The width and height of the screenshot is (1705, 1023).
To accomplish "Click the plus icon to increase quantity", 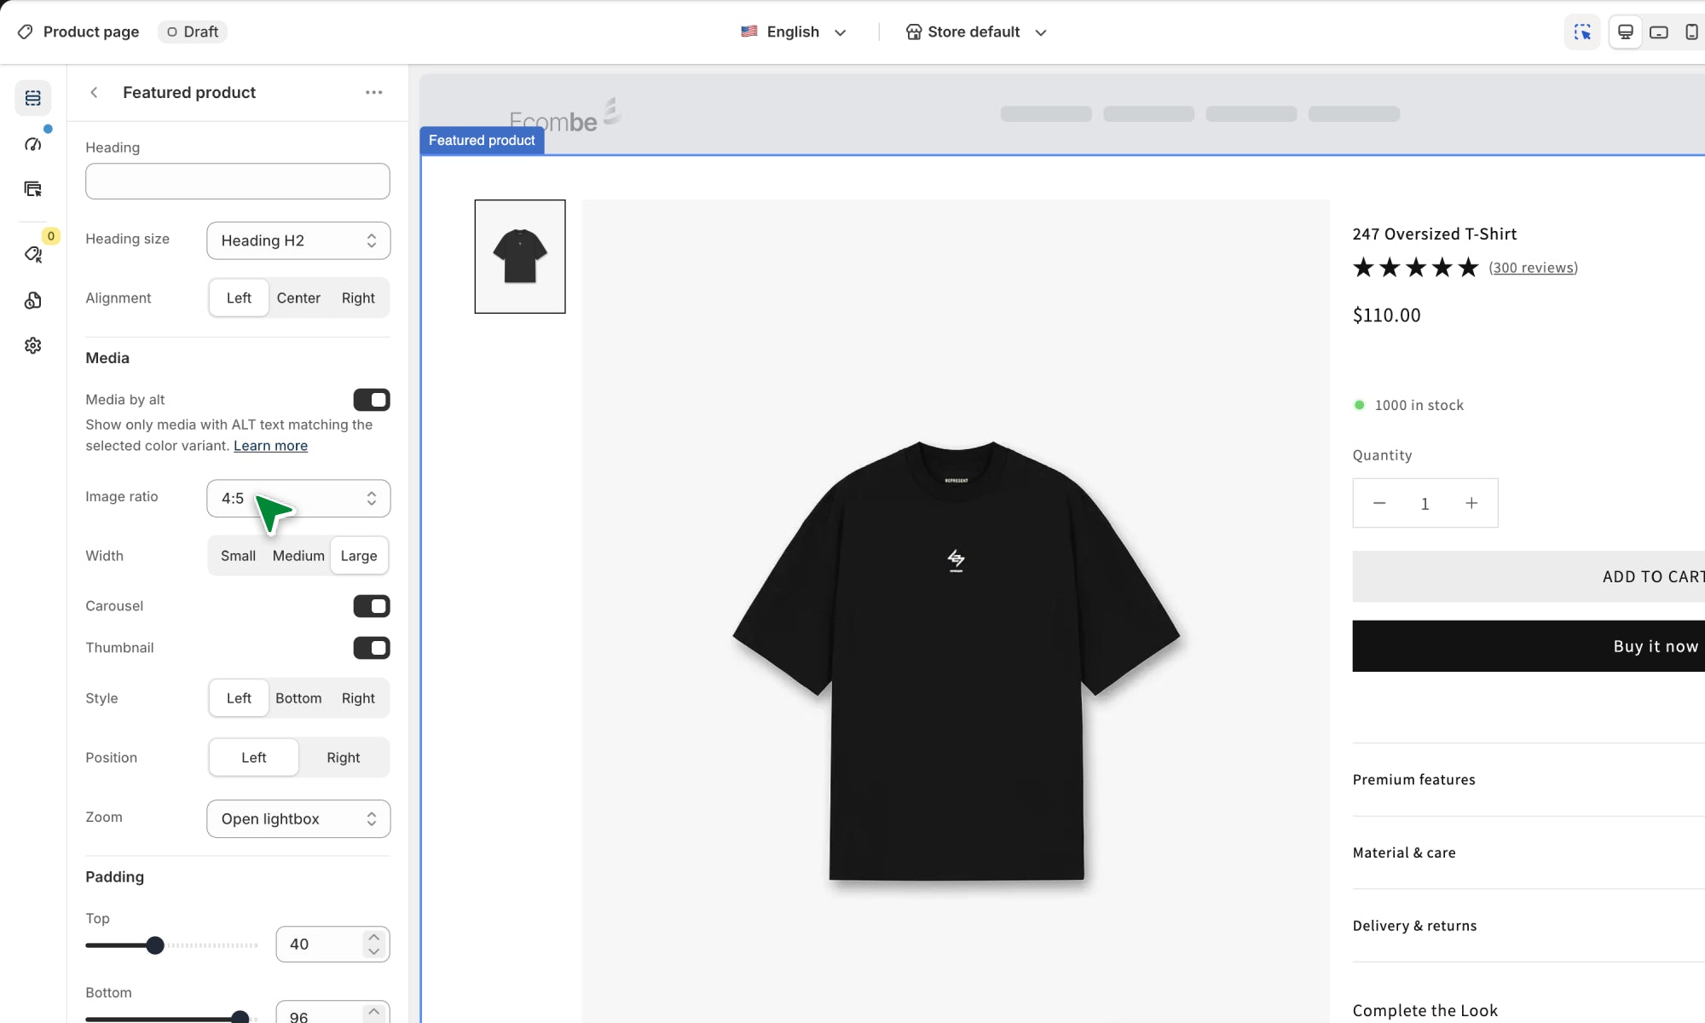I will point(1471,503).
